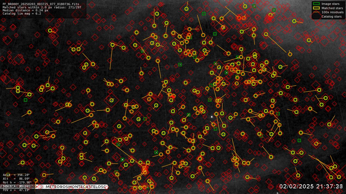Select the '100x residuals' legend label
The height and width of the screenshot is (194, 346).
click(x=332, y=12)
